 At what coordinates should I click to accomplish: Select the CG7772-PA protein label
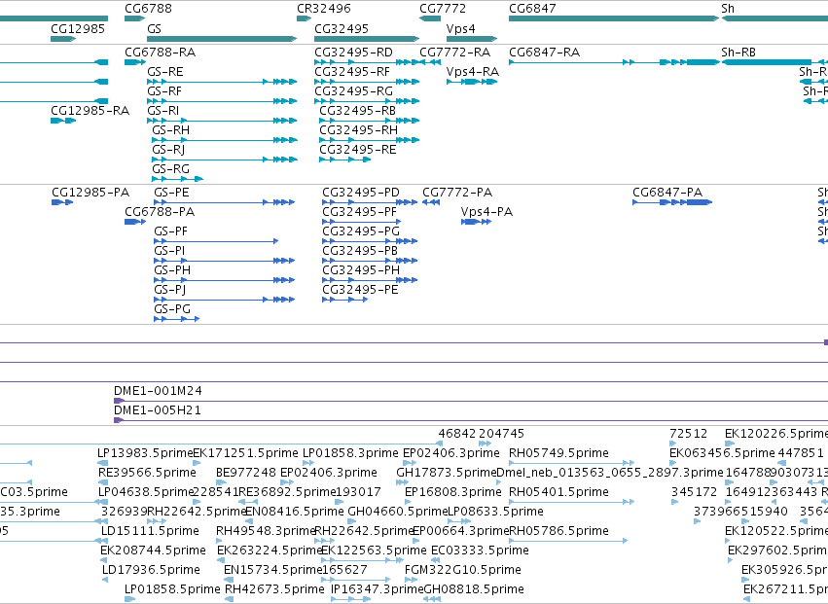tap(457, 193)
